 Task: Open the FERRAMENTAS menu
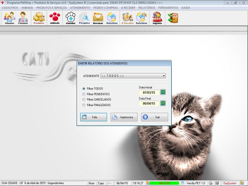coord(168,8)
